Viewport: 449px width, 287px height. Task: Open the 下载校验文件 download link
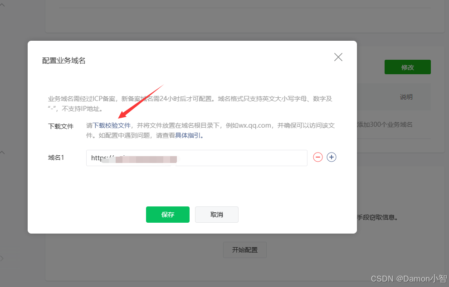(x=112, y=125)
